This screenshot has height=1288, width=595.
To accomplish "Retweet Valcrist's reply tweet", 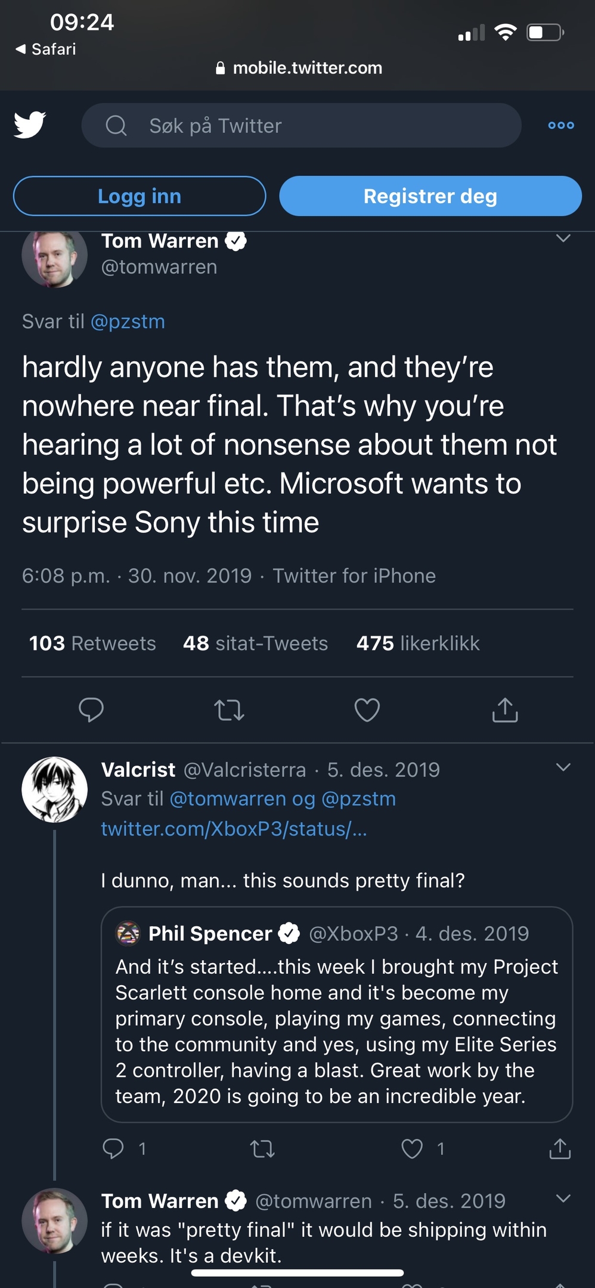I will (x=262, y=1148).
